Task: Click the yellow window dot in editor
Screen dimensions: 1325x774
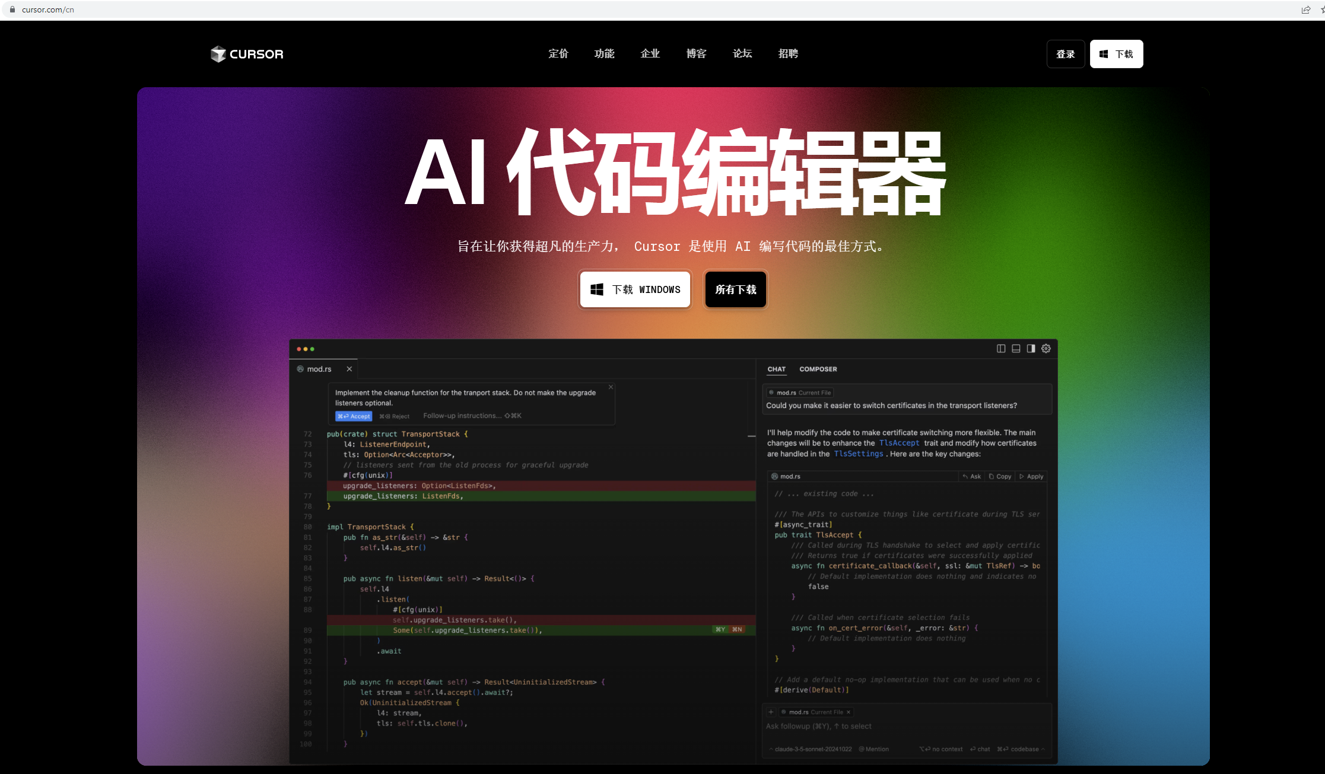Action: (x=306, y=349)
